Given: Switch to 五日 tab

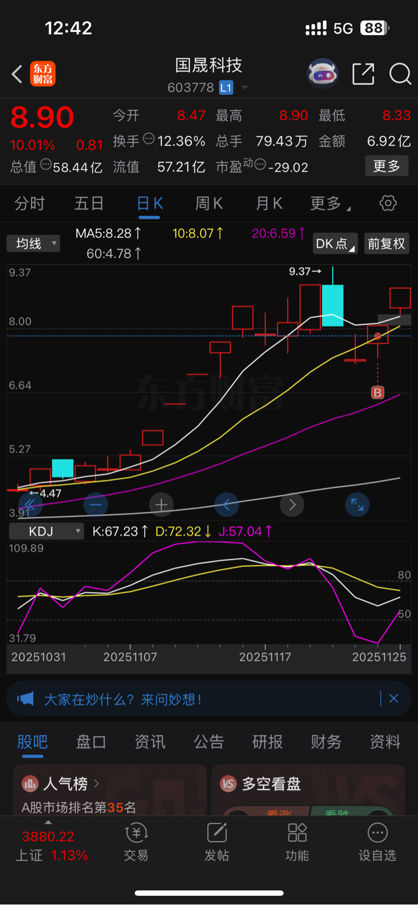Looking at the screenshot, I should tap(89, 204).
